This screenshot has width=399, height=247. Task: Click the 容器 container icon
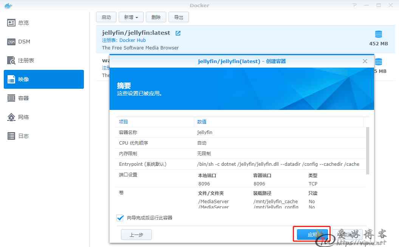click(x=11, y=98)
